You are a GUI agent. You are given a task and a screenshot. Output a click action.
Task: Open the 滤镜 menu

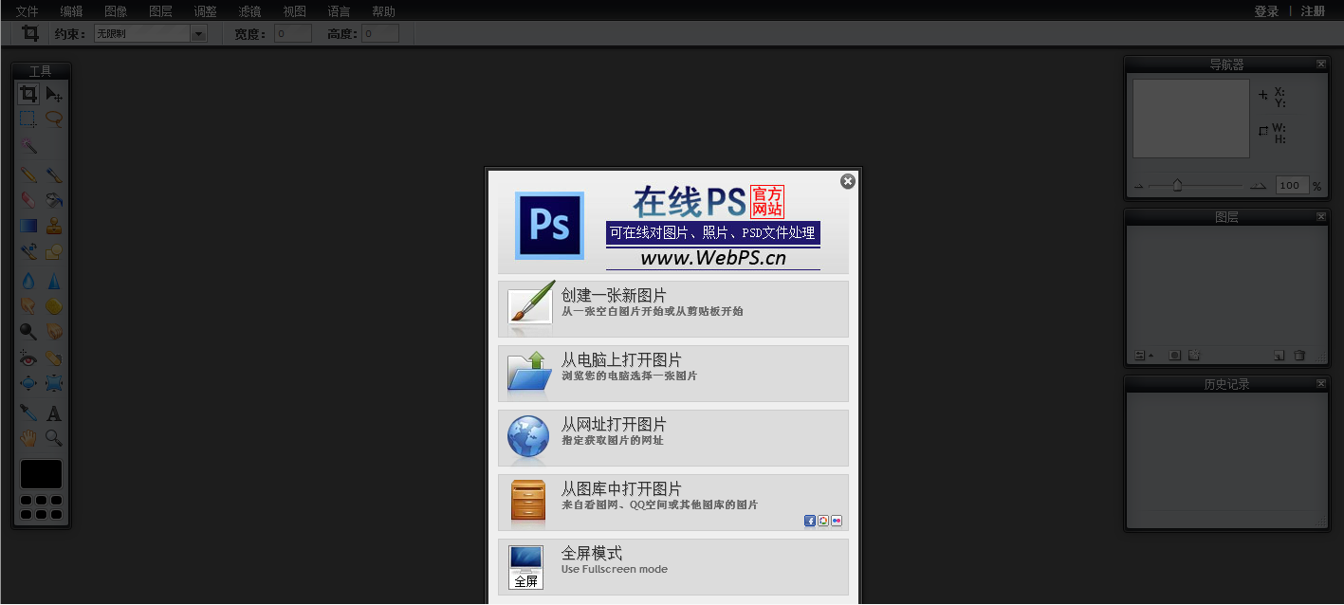(249, 11)
